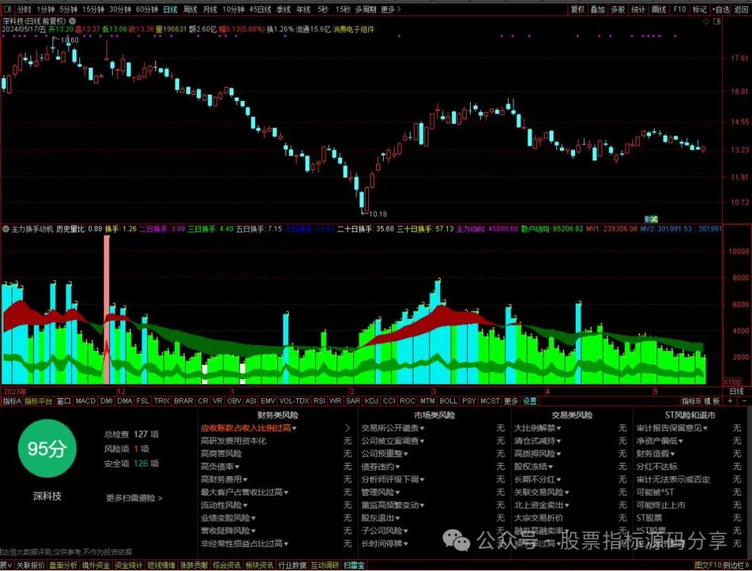Switch to the KDJ indicator
This screenshot has height=571, width=752.
click(371, 401)
